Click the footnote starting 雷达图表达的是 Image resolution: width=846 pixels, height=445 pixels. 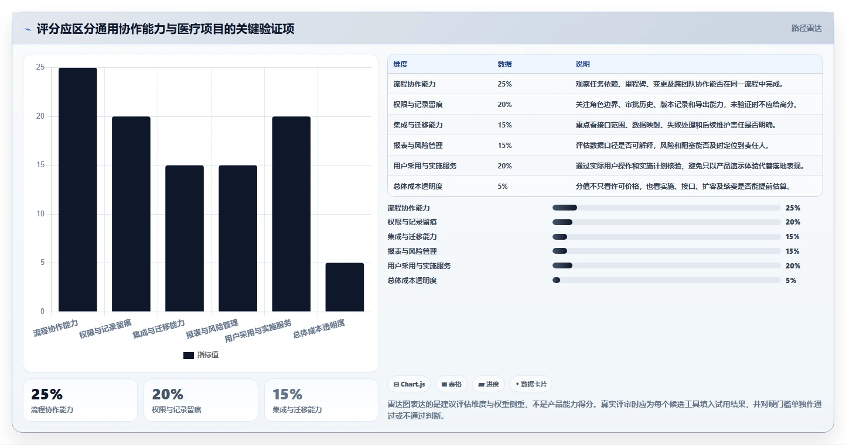605,410
